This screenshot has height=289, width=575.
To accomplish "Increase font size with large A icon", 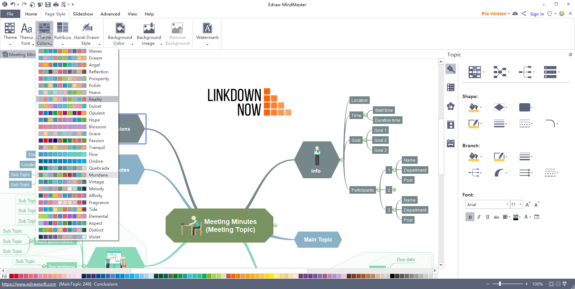I will pyautogui.click(x=528, y=204).
